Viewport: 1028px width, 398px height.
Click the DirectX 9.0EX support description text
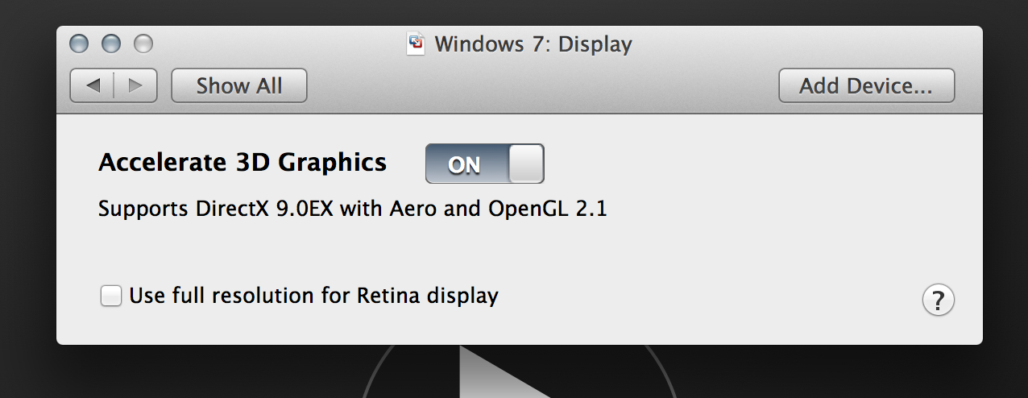[352, 209]
